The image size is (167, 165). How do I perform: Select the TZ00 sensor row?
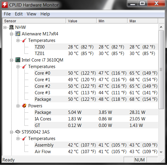pos(96,47)
